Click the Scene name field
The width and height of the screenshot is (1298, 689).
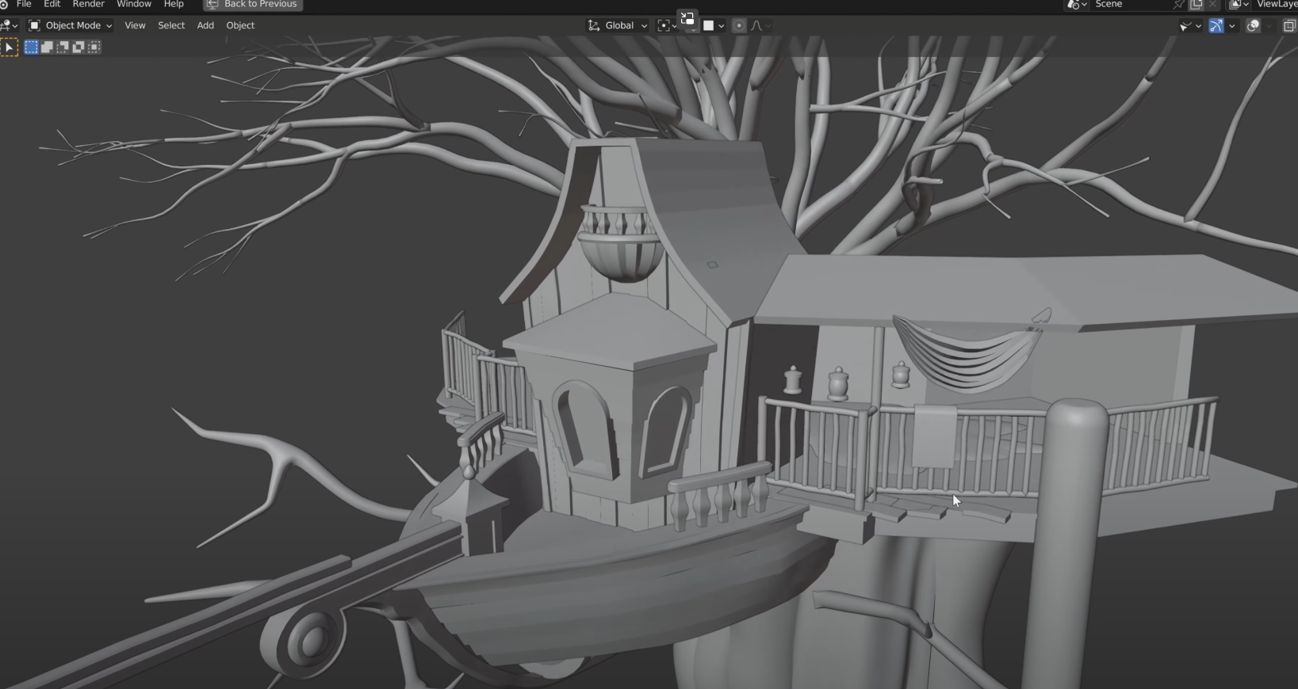[1130, 5]
